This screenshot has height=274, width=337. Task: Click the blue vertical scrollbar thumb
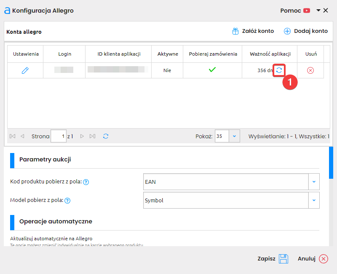click(x=331, y=163)
